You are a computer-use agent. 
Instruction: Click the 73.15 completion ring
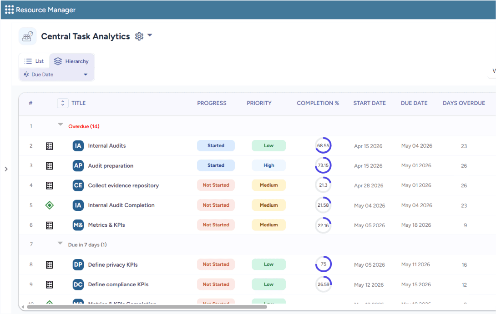(323, 165)
